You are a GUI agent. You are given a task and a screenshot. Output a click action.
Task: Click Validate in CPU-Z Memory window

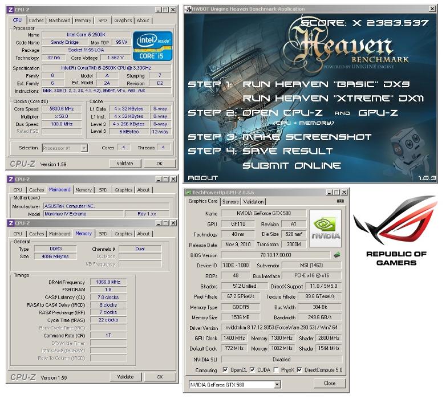pyautogui.click(x=125, y=377)
